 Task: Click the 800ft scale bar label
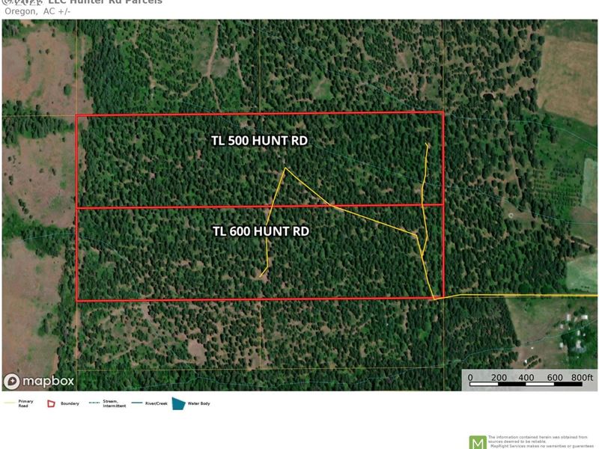581,378
